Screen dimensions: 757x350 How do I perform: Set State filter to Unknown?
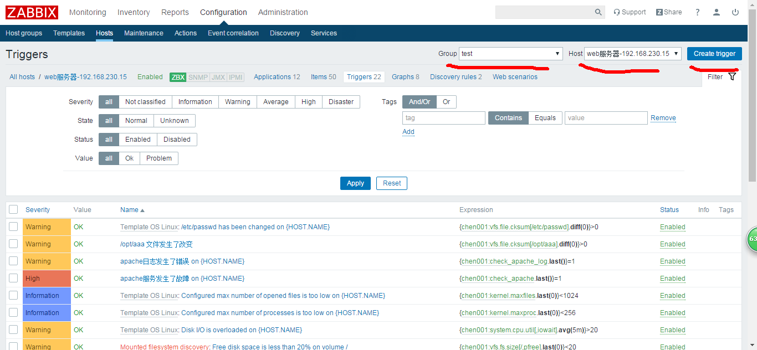(175, 121)
